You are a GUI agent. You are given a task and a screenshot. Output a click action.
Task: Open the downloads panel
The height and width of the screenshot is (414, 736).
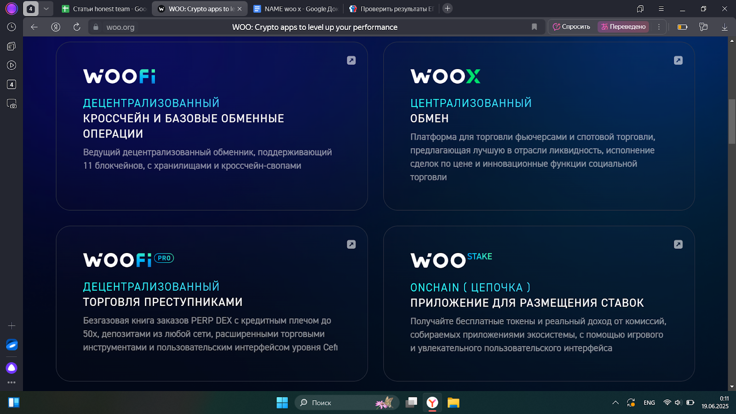724,27
